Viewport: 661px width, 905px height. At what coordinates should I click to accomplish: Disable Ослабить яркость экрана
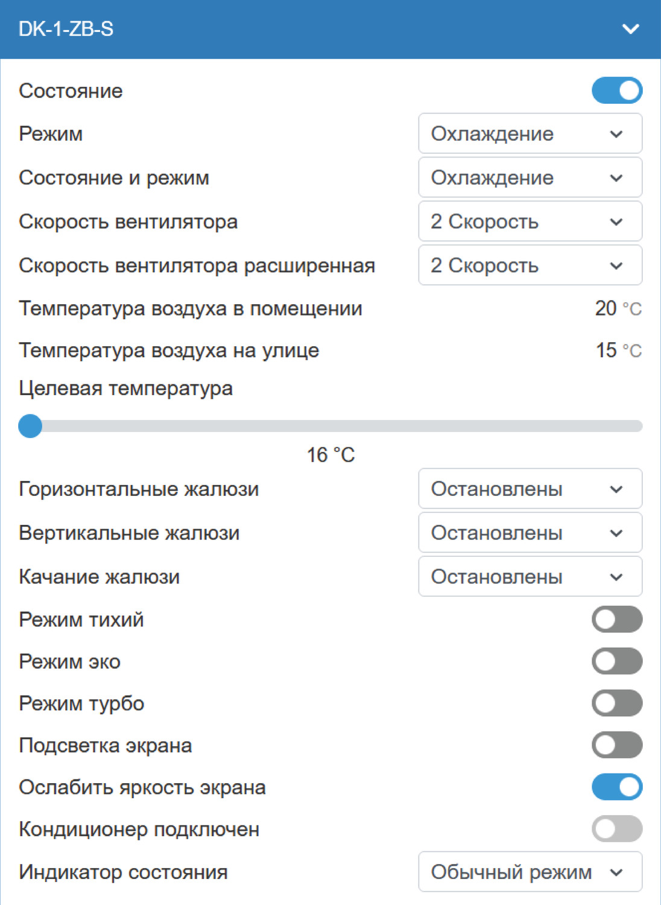(x=617, y=787)
